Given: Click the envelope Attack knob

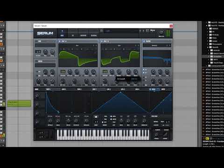Looking at the screenshot, I should [50, 121].
